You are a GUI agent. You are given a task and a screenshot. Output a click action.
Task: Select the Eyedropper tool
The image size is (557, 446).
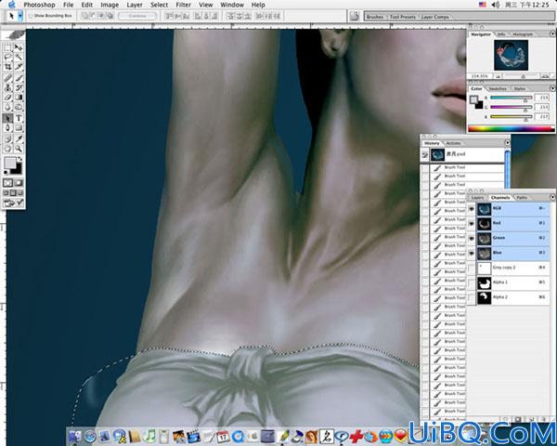click(x=19, y=139)
